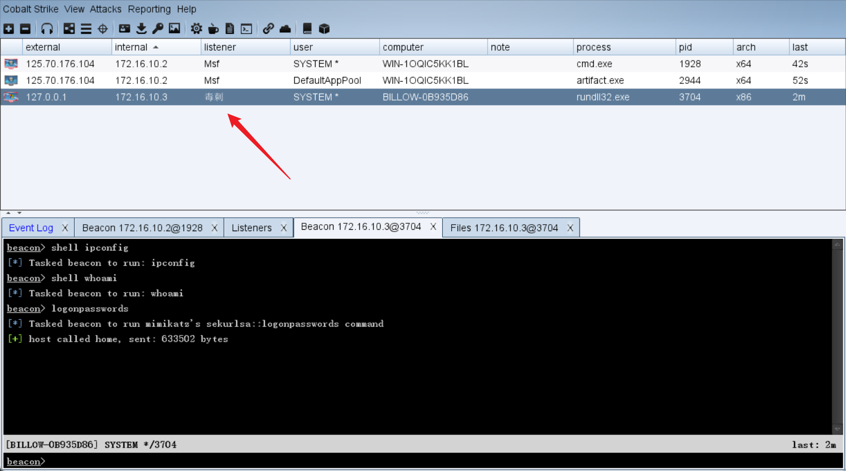Image resolution: width=846 pixels, height=471 pixels.
Task: Sort sessions by arch column header
Action: (761, 47)
